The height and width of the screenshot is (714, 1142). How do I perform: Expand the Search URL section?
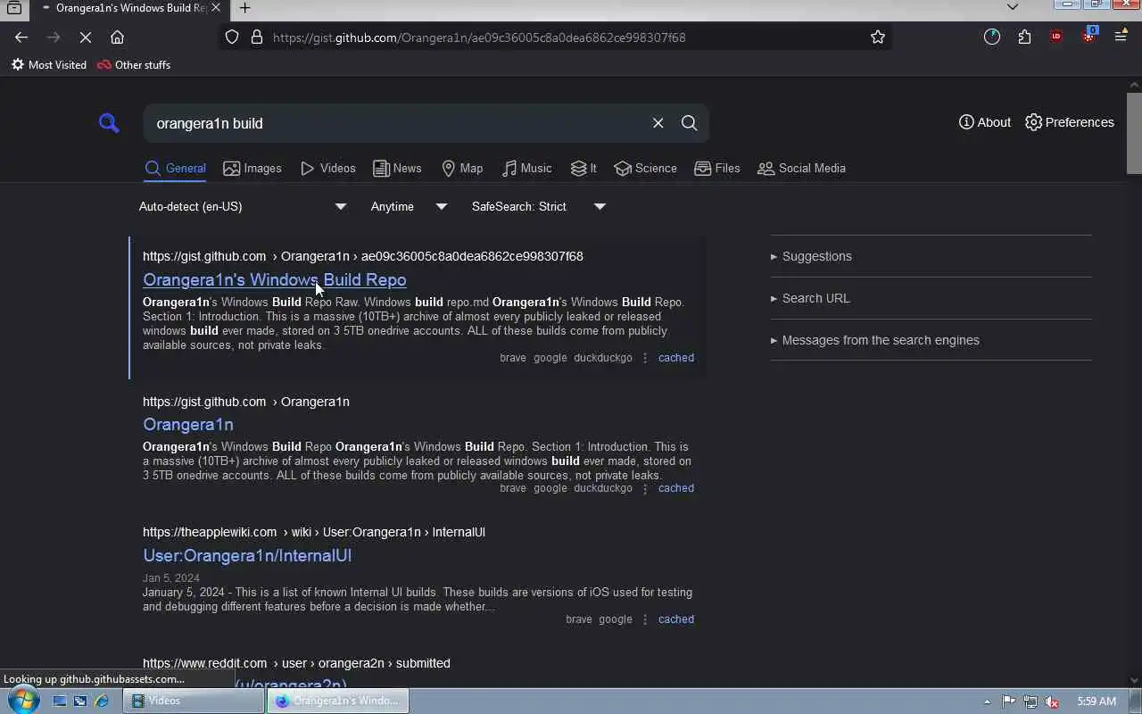click(x=810, y=298)
